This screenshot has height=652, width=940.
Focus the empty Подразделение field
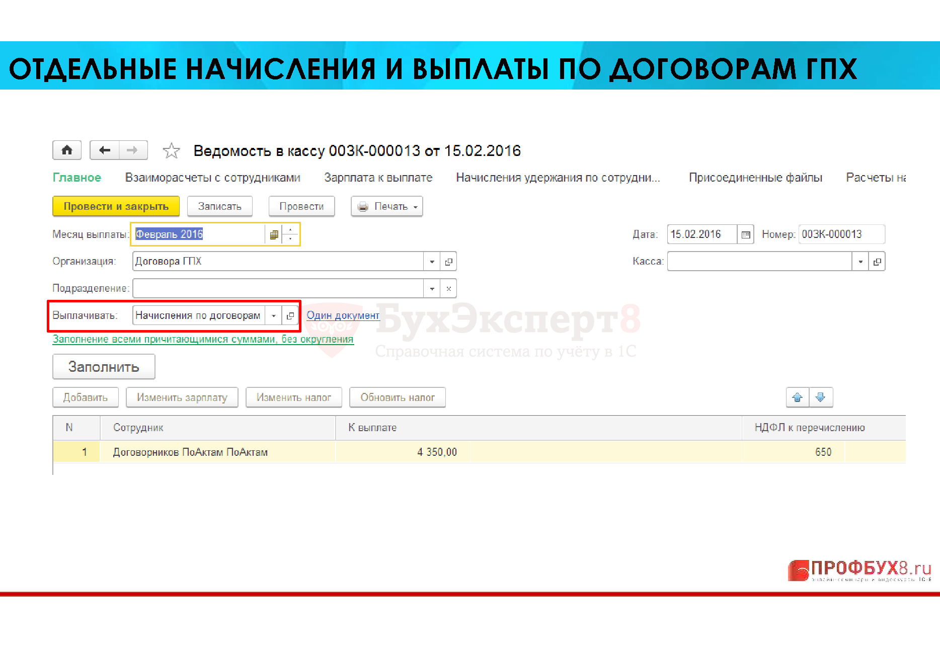point(278,289)
